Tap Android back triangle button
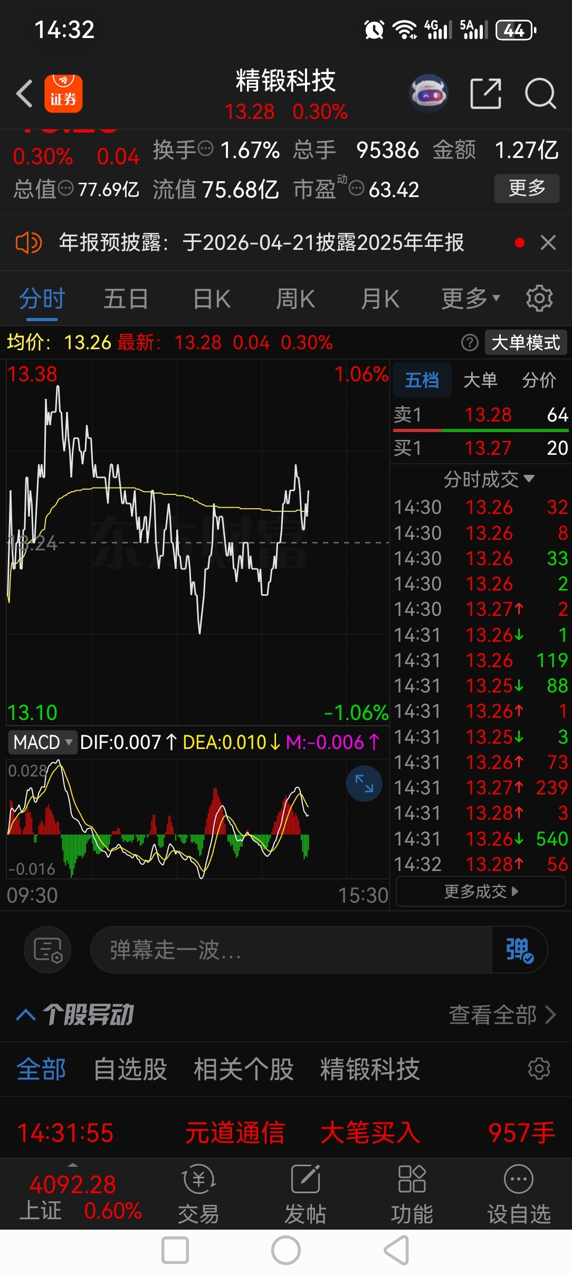The height and width of the screenshot is (1274, 572). pos(396,1250)
